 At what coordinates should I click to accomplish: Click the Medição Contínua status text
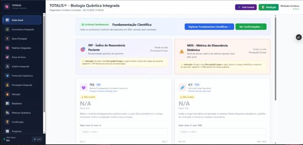290,6
